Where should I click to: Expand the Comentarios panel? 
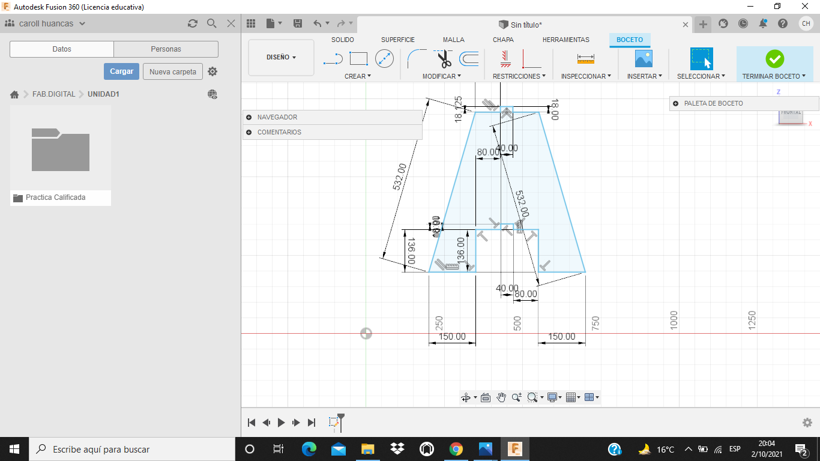(249, 132)
